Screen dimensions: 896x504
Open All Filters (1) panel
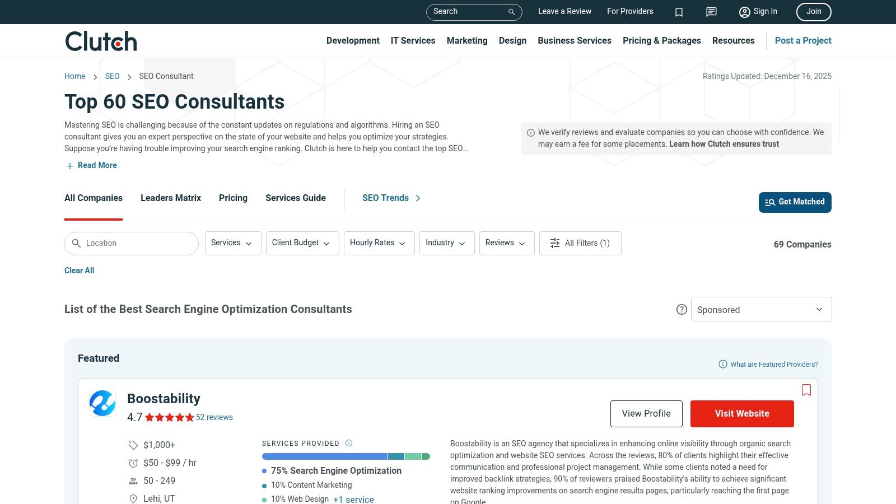coord(580,243)
